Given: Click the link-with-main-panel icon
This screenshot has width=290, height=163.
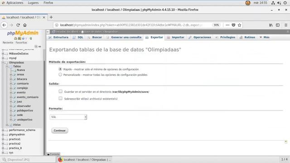Looking at the screenshot, I should [x=39, y=46].
